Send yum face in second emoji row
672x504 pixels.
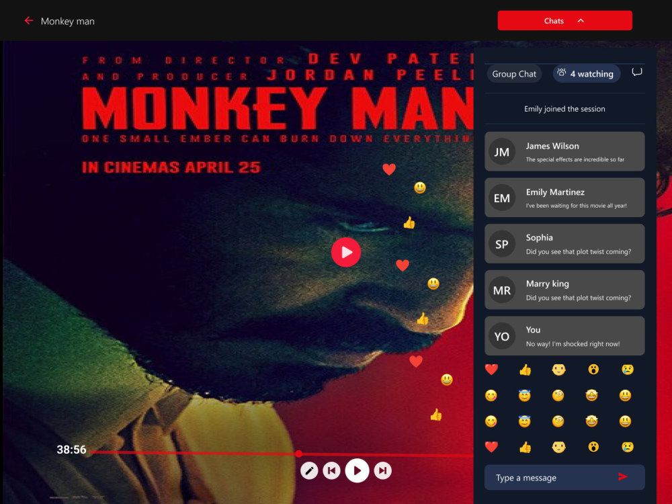[x=491, y=395]
